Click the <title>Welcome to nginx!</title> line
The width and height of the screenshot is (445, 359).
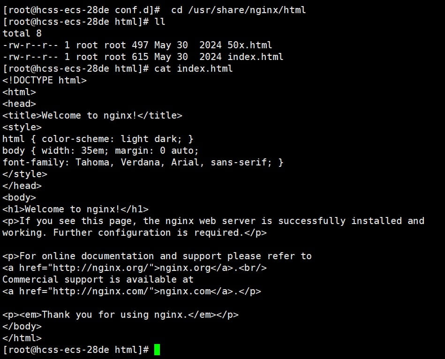pyautogui.click(x=92, y=115)
